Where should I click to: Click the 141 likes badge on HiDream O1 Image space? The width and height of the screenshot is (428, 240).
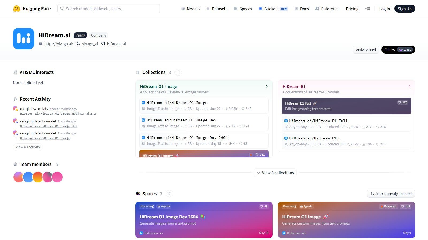[405, 206]
